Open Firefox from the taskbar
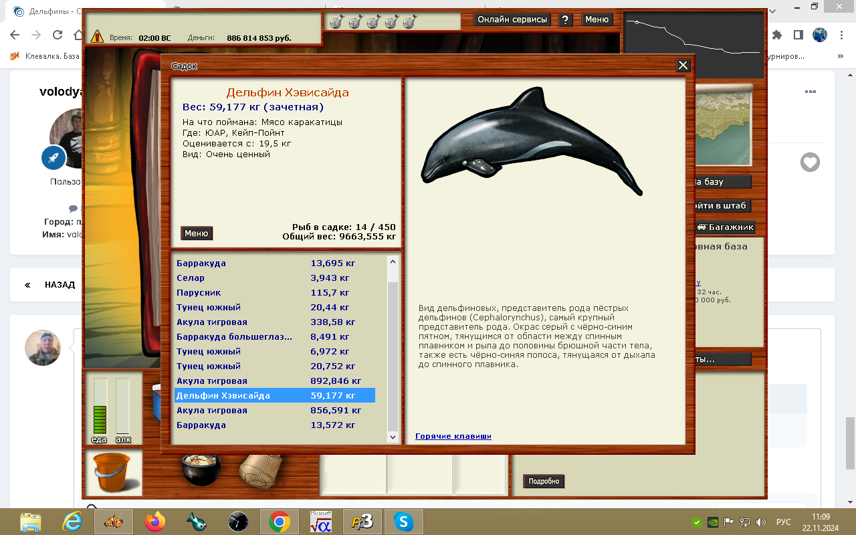This screenshot has height=535, width=856. tap(154, 521)
